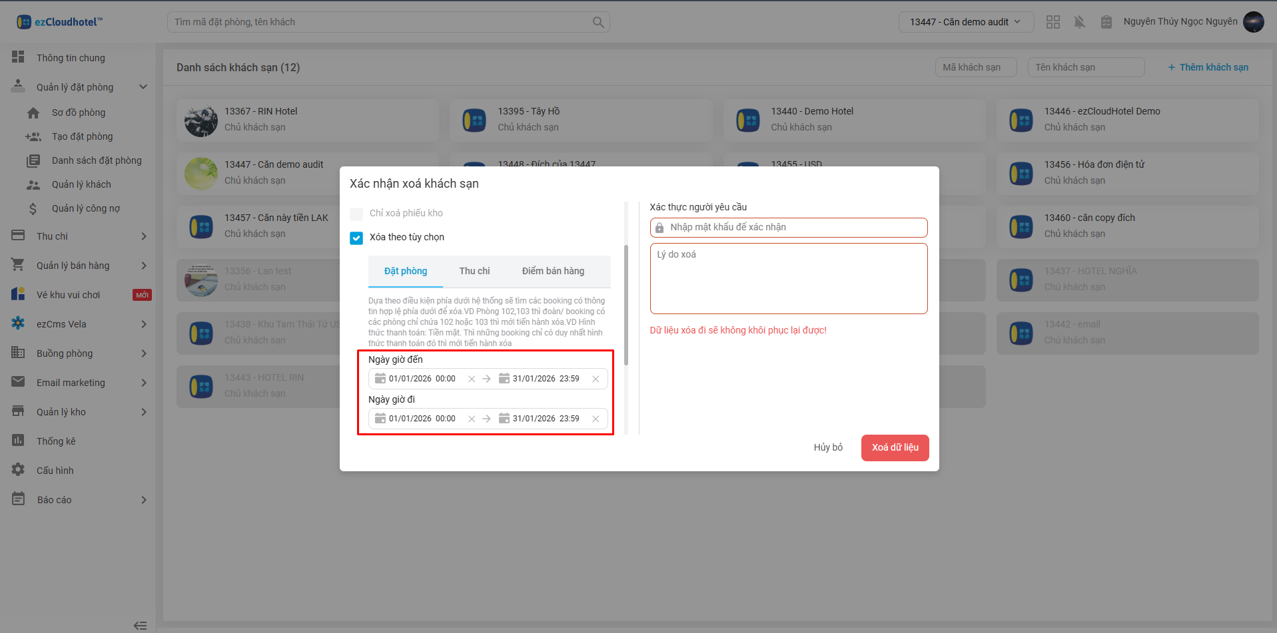Clear the arrival start date 01/01/2026
Viewport: 1277px width, 633px height.
472,379
